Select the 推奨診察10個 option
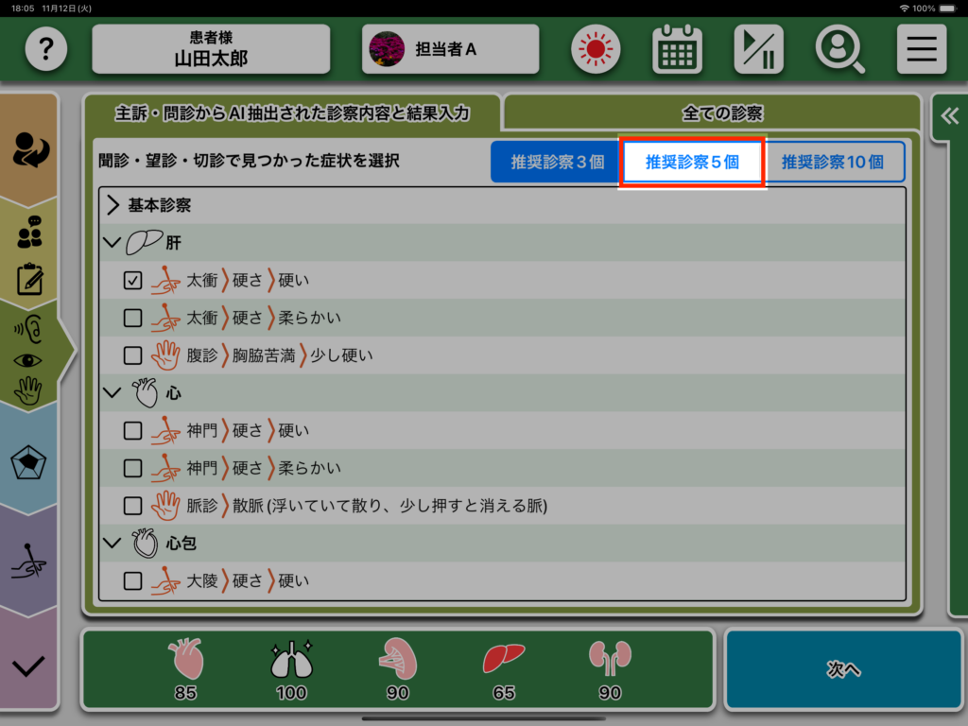The height and width of the screenshot is (726, 968). (x=833, y=162)
